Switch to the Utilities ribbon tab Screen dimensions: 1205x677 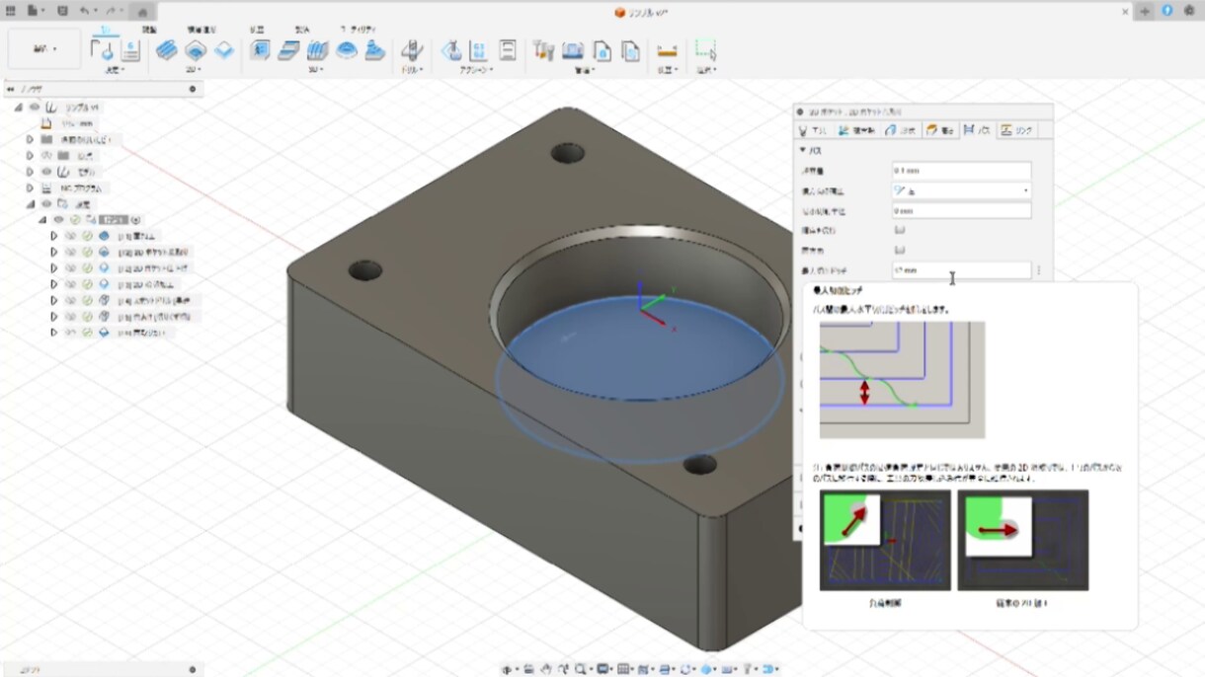point(357,30)
